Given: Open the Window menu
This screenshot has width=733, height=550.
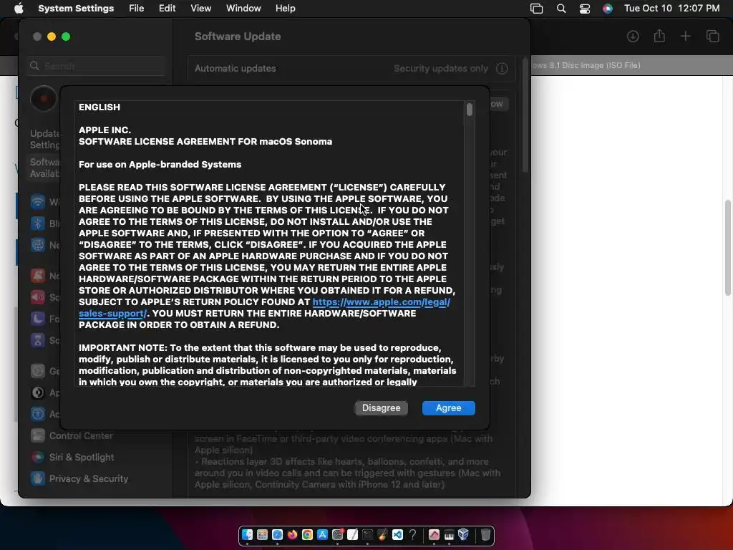Looking at the screenshot, I should pyautogui.click(x=243, y=9).
